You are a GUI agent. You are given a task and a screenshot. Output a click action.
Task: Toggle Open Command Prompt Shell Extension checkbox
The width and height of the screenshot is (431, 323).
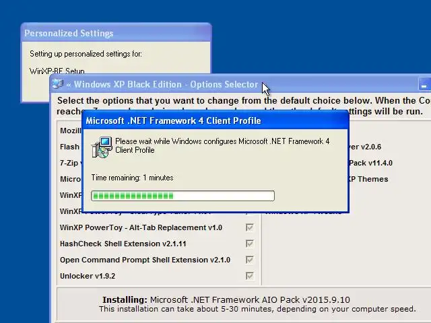(250, 260)
